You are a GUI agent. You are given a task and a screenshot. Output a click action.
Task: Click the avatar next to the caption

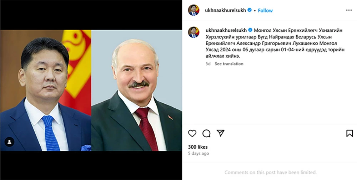[193, 32]
